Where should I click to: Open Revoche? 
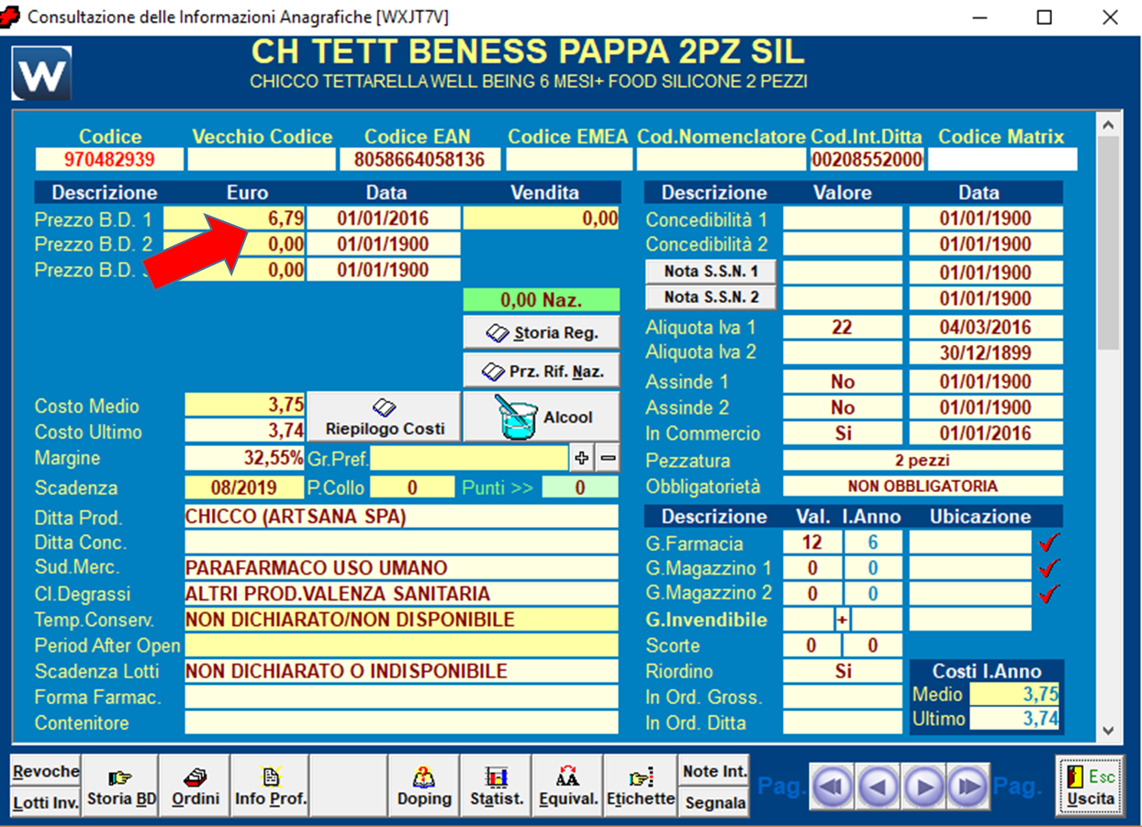46,771
